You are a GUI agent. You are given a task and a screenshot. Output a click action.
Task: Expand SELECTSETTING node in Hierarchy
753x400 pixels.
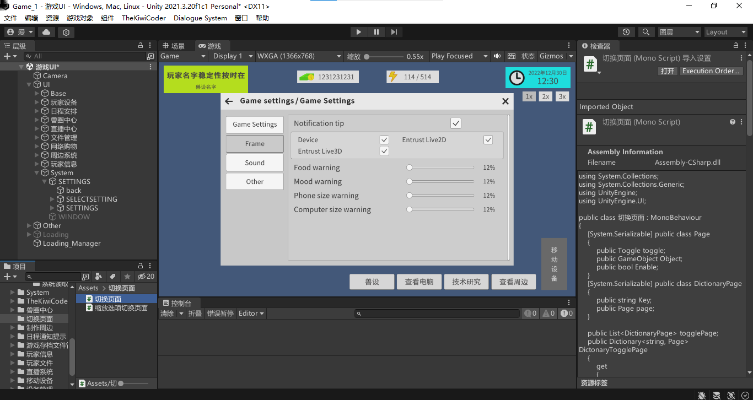(x=52, y=199)
